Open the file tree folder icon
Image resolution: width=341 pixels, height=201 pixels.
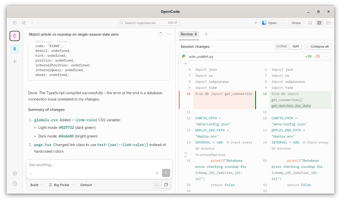pyautogui.click(x=328, y=23)
